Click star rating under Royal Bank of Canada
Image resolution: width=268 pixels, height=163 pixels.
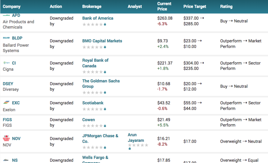coord(93,72)
